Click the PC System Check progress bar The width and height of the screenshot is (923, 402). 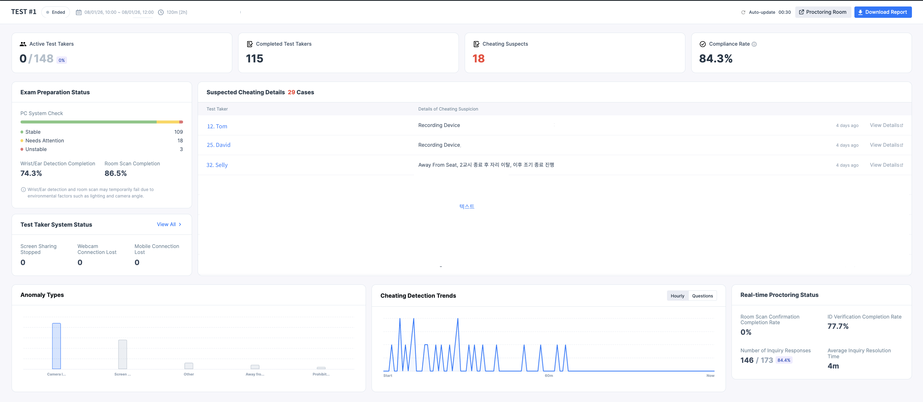(x=102, y=122)
